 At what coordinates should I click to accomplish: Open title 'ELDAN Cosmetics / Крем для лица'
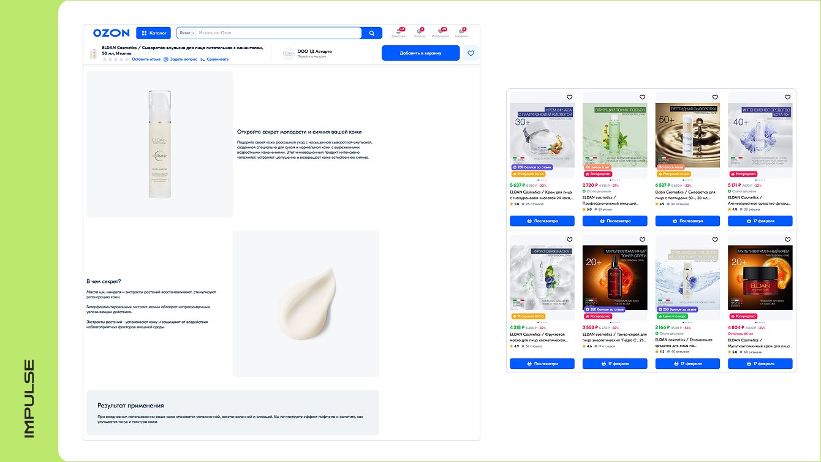pos(542,195)
